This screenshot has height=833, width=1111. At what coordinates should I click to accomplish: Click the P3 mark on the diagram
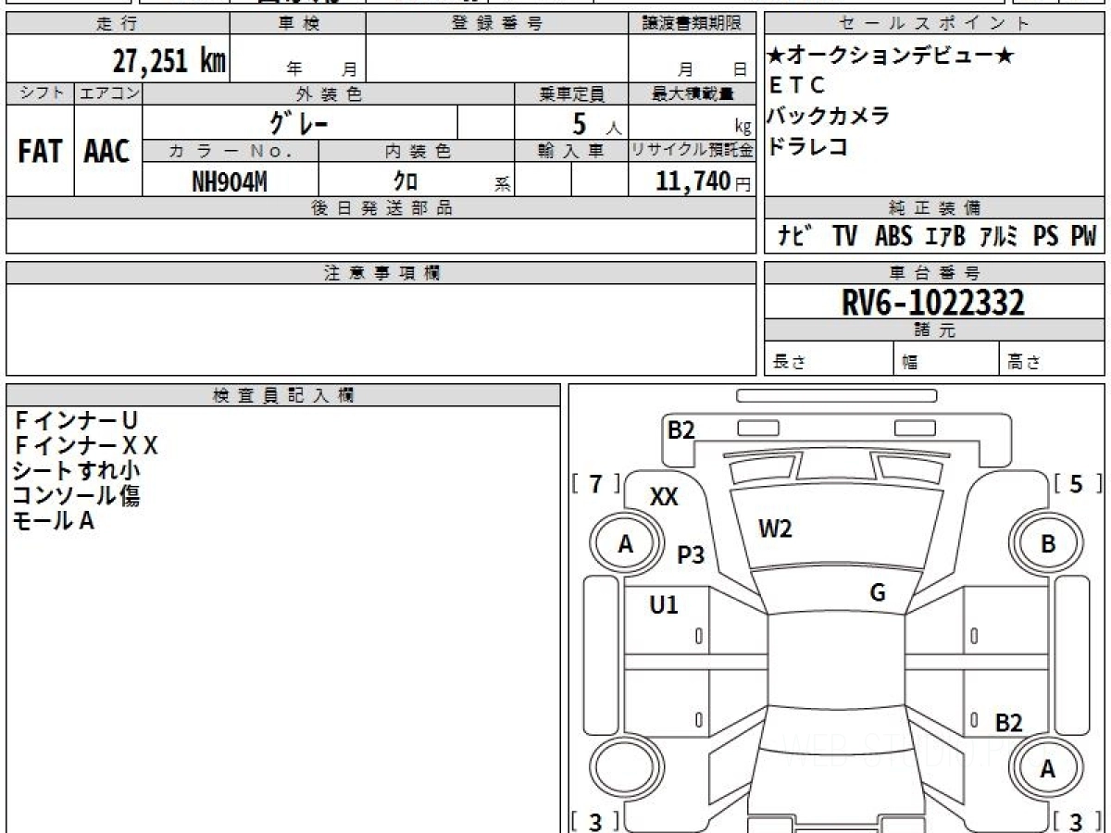(x=691, y=555)
